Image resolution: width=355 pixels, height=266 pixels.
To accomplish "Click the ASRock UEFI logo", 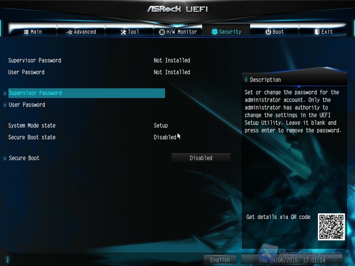I will point(177,9).
